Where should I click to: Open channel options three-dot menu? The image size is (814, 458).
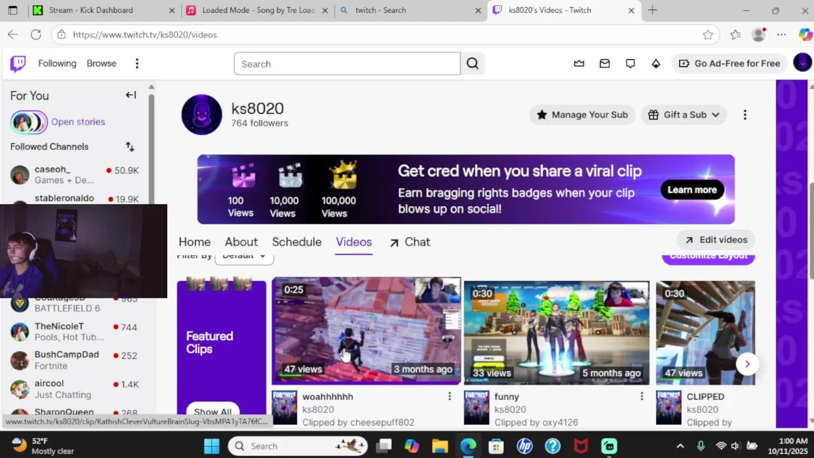click(745, 114)
